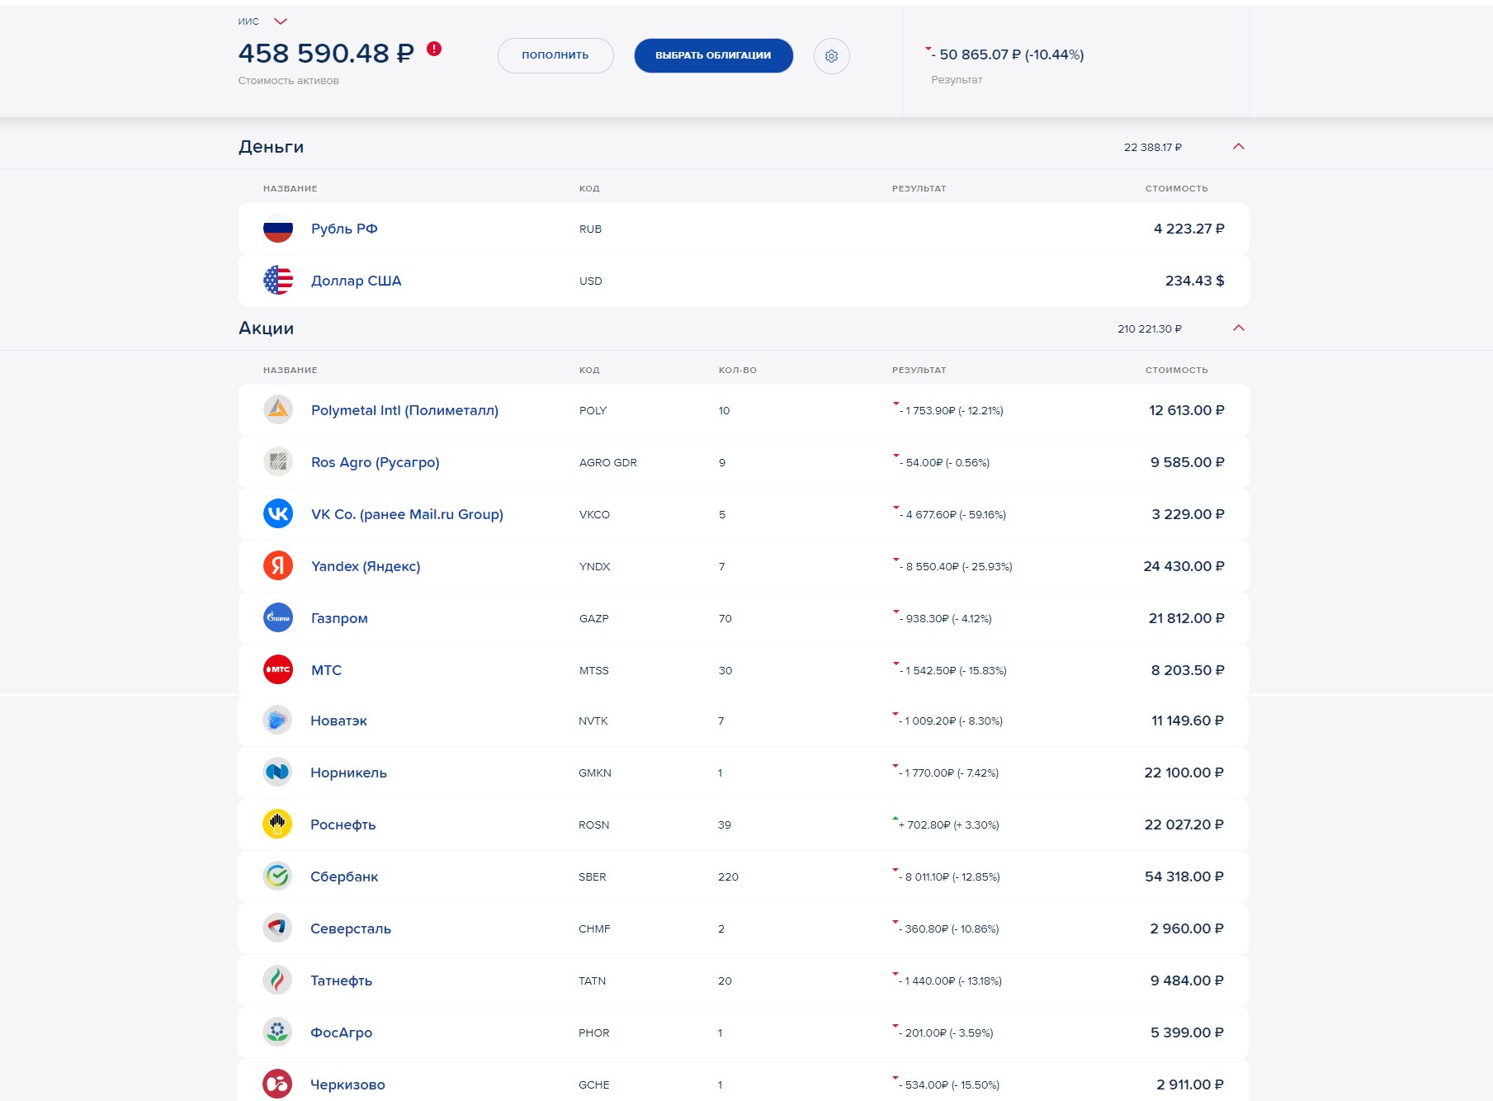Open the Рубль РФ link

click(344, 229)
